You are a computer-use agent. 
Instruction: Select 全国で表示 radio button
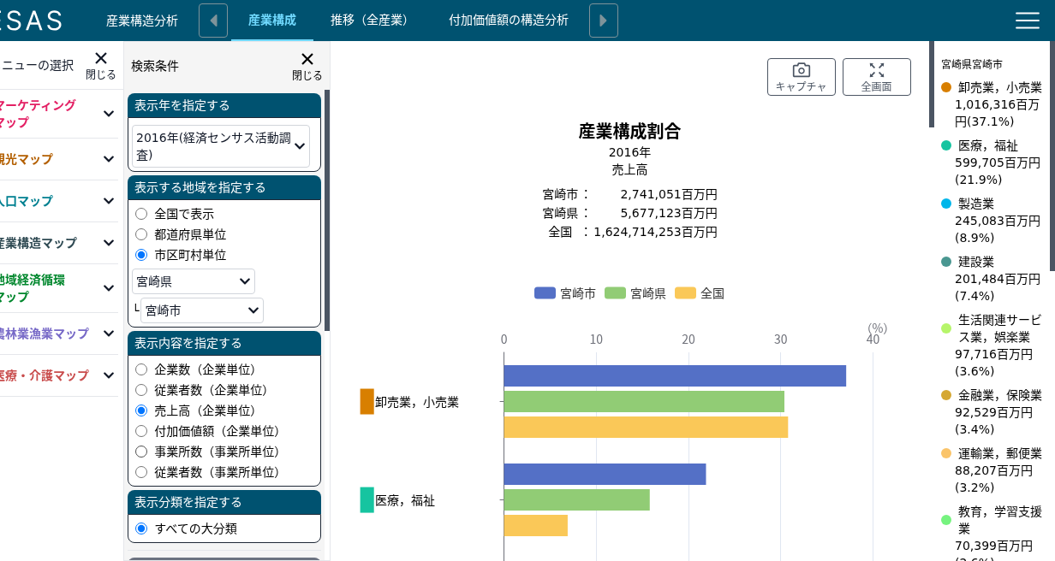(x=141, y=214)
